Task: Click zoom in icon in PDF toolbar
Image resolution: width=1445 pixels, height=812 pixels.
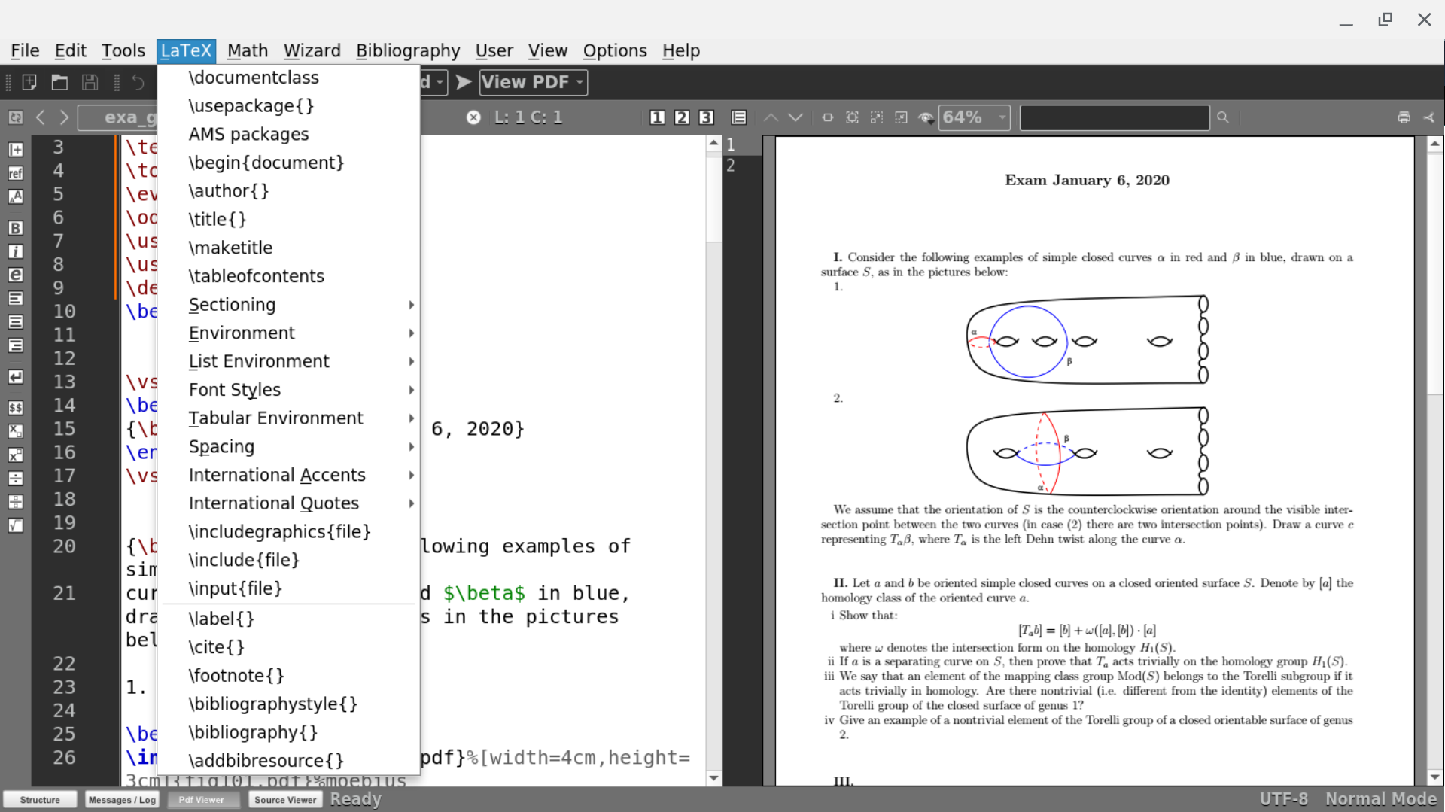Action: pos(877,117)
